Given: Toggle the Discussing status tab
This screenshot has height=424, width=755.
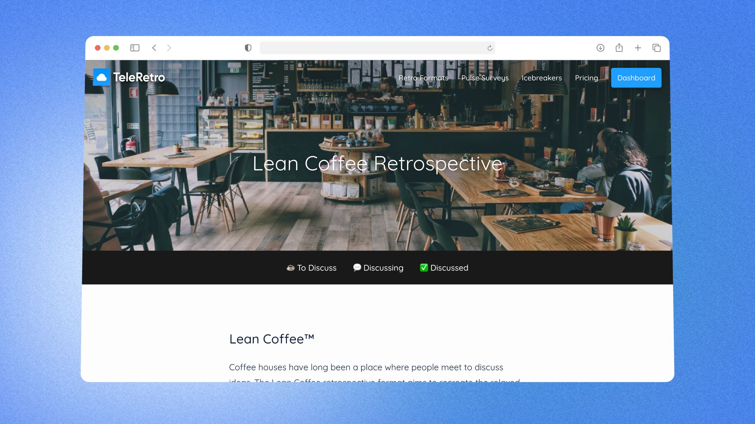Looking at the screenshot, I should tap(377, 268).
